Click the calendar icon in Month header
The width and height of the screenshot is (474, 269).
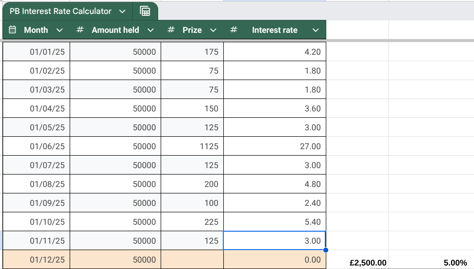pyautogui.click(x=13, y=30)
